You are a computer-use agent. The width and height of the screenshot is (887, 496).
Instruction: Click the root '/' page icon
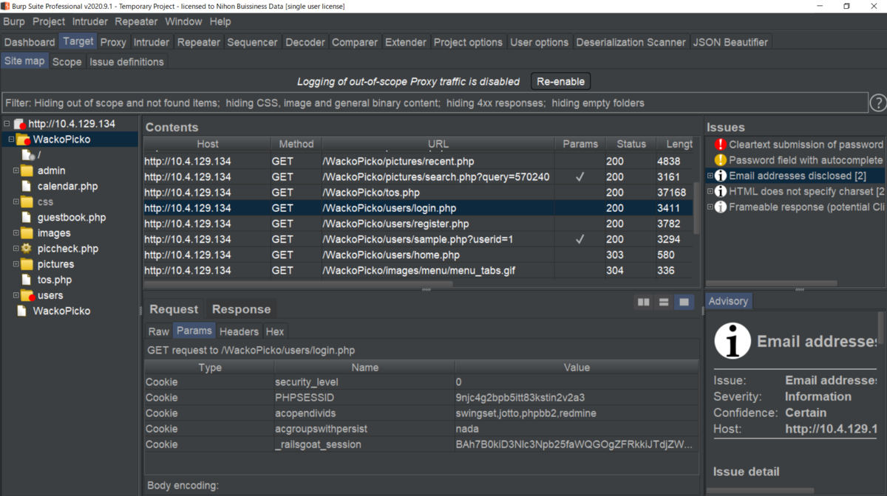click(x=27, y=155)
